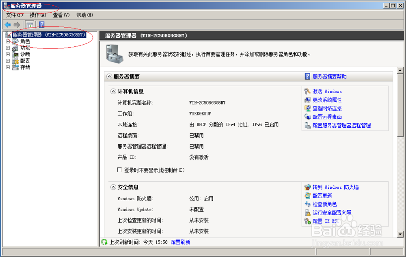The height and width of the screenshot is (257, 406).
Task: Open the 文件(F) menu
Action: click(x=15, y=15)
